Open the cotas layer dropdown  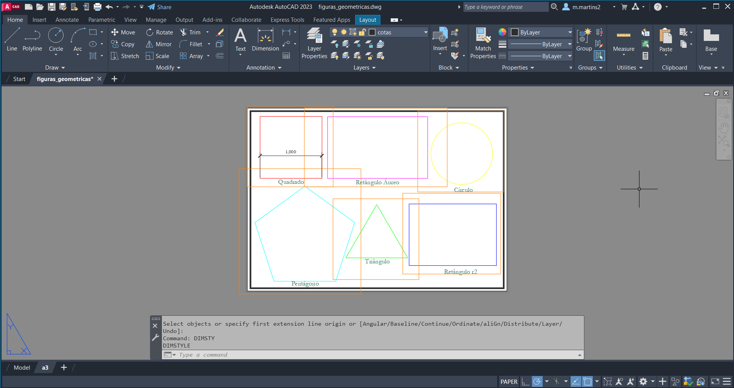click(425, 32)
